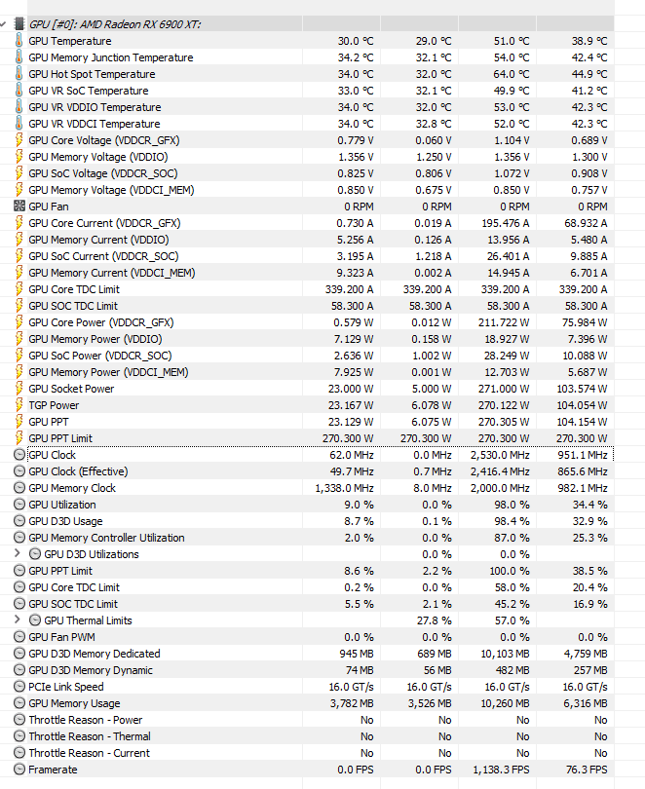
Task: Click the 211.722 W maximum core power value
Action: coord(504,322)
